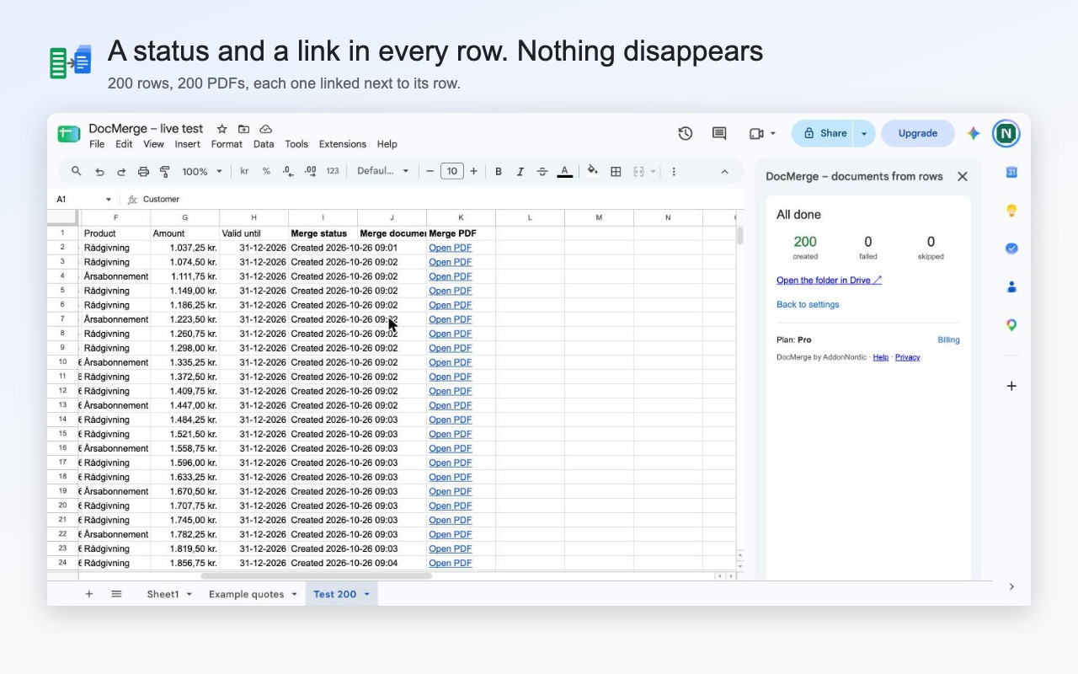Click the Help link in DocMerge
Screen dimensions: 1078x674
pos(881,357)
